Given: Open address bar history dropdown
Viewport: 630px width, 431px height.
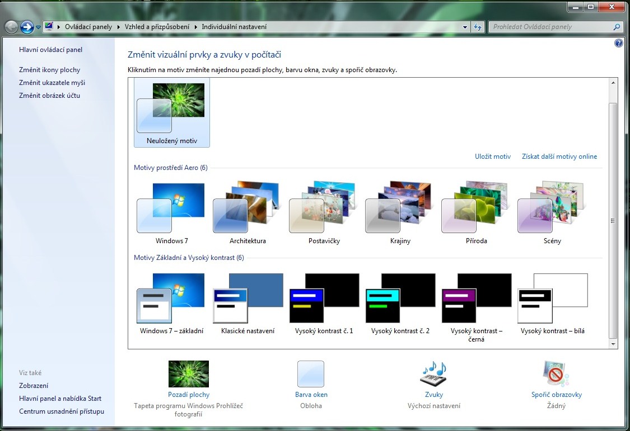Looking at the screenshot, I should [x=465, y=27].
